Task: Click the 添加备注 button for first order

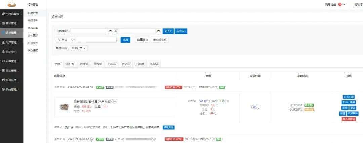Action: (353, 113)
